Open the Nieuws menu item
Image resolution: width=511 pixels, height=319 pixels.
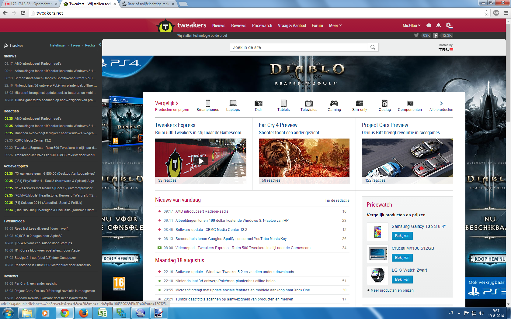(x=219, y=26)
